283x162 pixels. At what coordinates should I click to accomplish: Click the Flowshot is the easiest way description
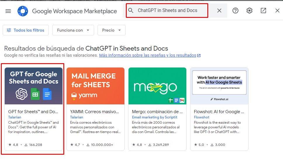(x=217, y=127)
